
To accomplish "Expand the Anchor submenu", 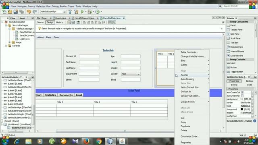I will (x=192, y=75).
